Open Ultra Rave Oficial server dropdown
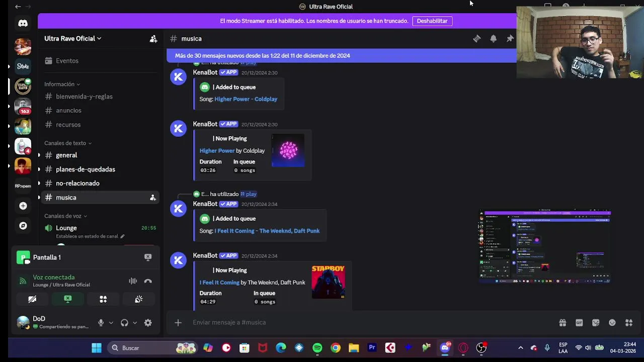Image resolution: width=644 pixels, height=362 pixels. (x=73, y=39)
